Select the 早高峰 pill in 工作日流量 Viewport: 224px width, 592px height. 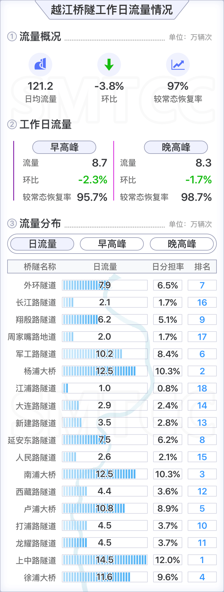64,147
